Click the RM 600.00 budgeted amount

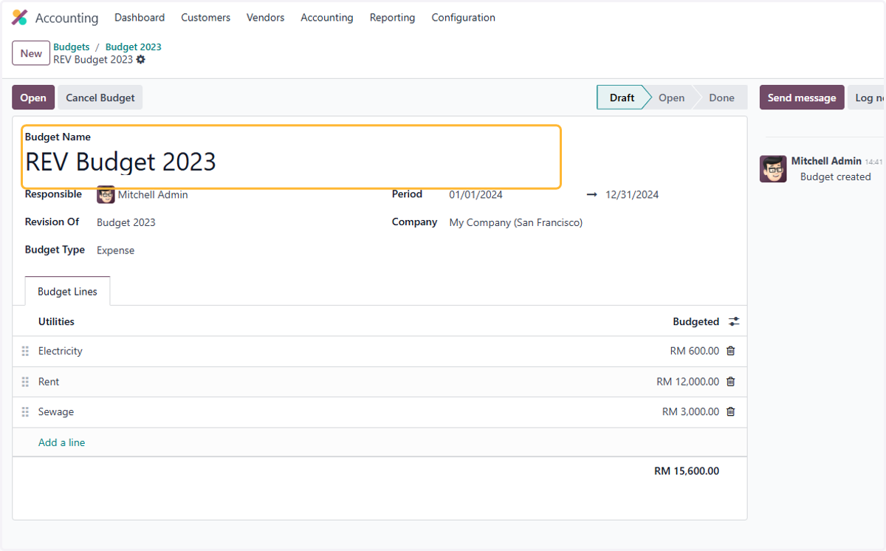[694, 351]
